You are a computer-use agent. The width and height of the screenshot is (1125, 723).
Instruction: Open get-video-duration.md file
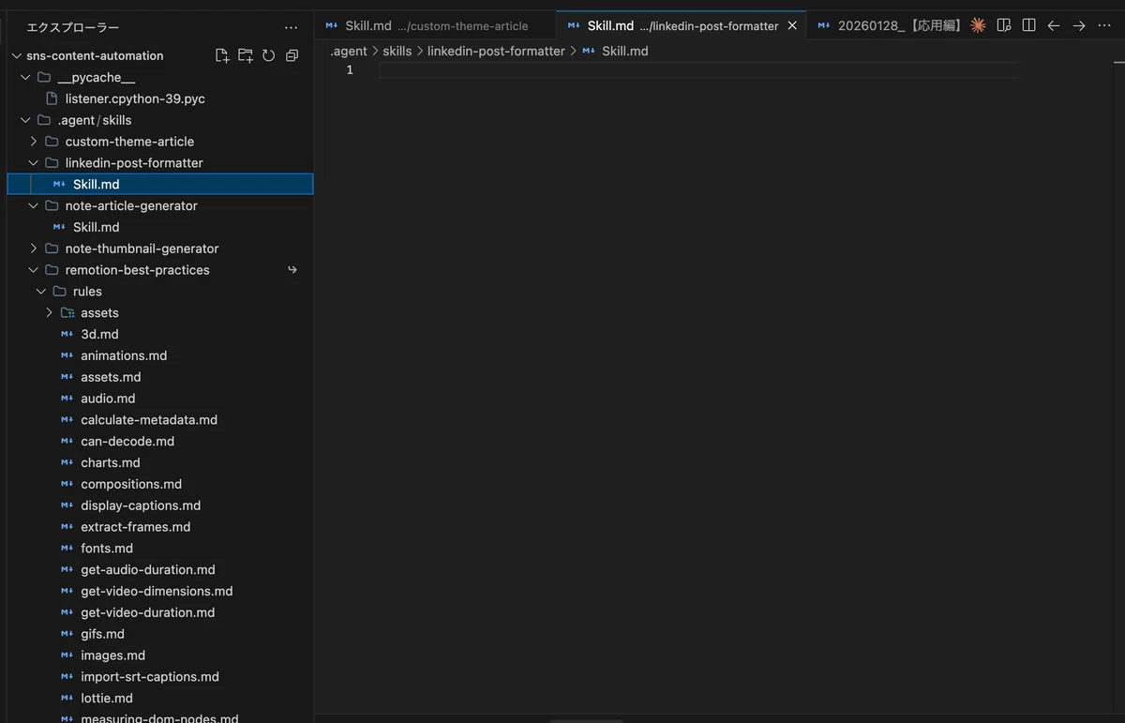(148, 613)
